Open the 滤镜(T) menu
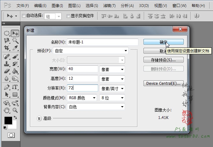This screenshot has width=213, height=147. coord(109,6)
